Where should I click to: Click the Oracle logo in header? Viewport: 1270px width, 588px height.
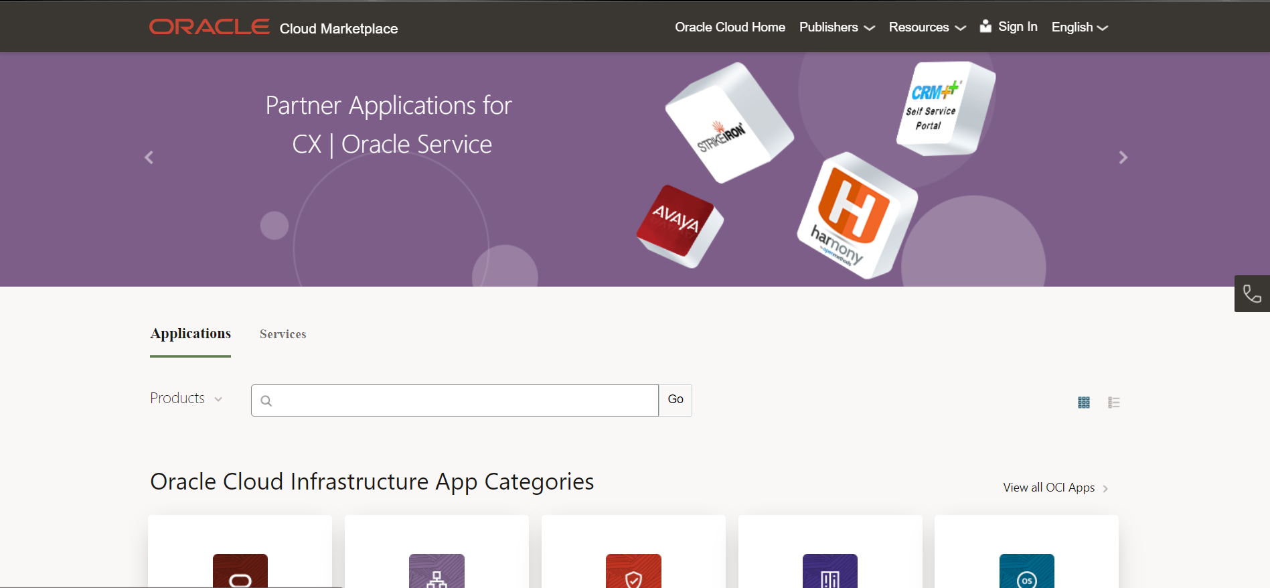click(209, 27)
